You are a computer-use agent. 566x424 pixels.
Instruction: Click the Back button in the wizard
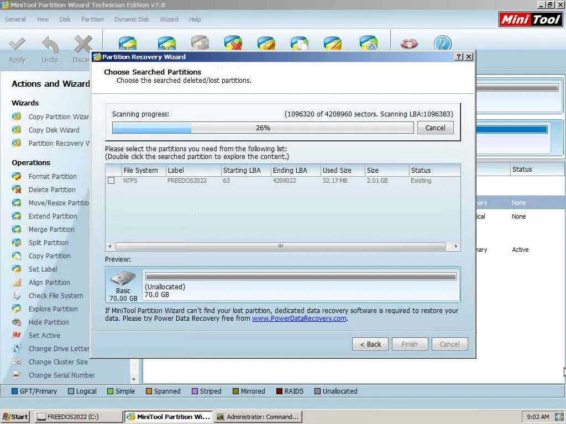(370, 344)
